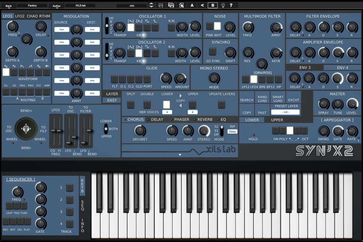The image size is (363, 242).
Task: Click the copy-to-lower left arrow
Action: [x=181, y=105]
